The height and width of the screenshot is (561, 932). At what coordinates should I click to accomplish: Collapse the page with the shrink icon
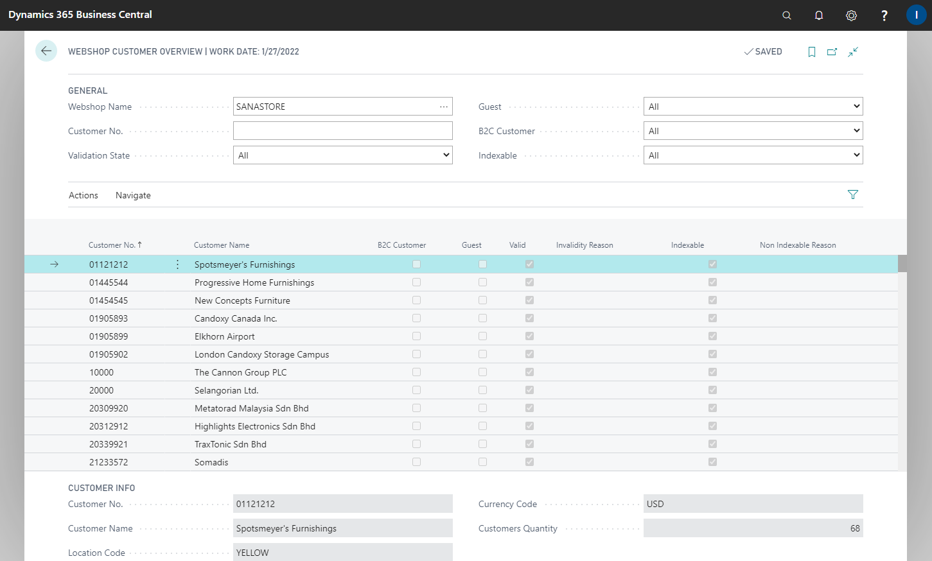coord(853,52)
